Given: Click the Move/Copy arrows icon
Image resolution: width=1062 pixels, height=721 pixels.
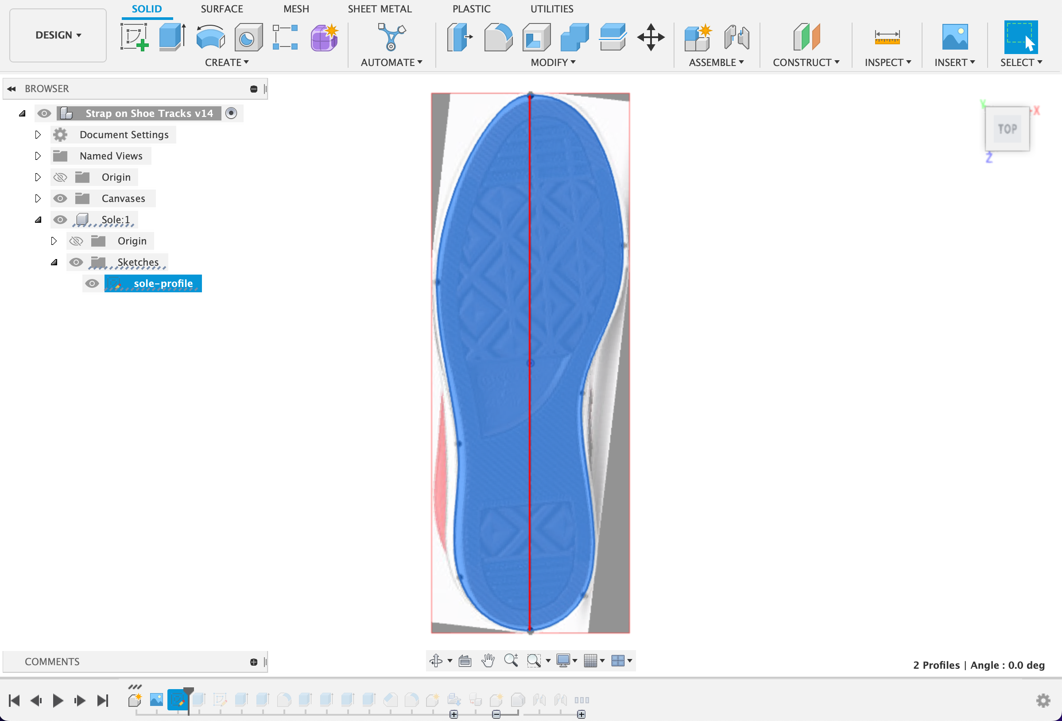Looking at the screenshot, I should [x=650, y=37].
